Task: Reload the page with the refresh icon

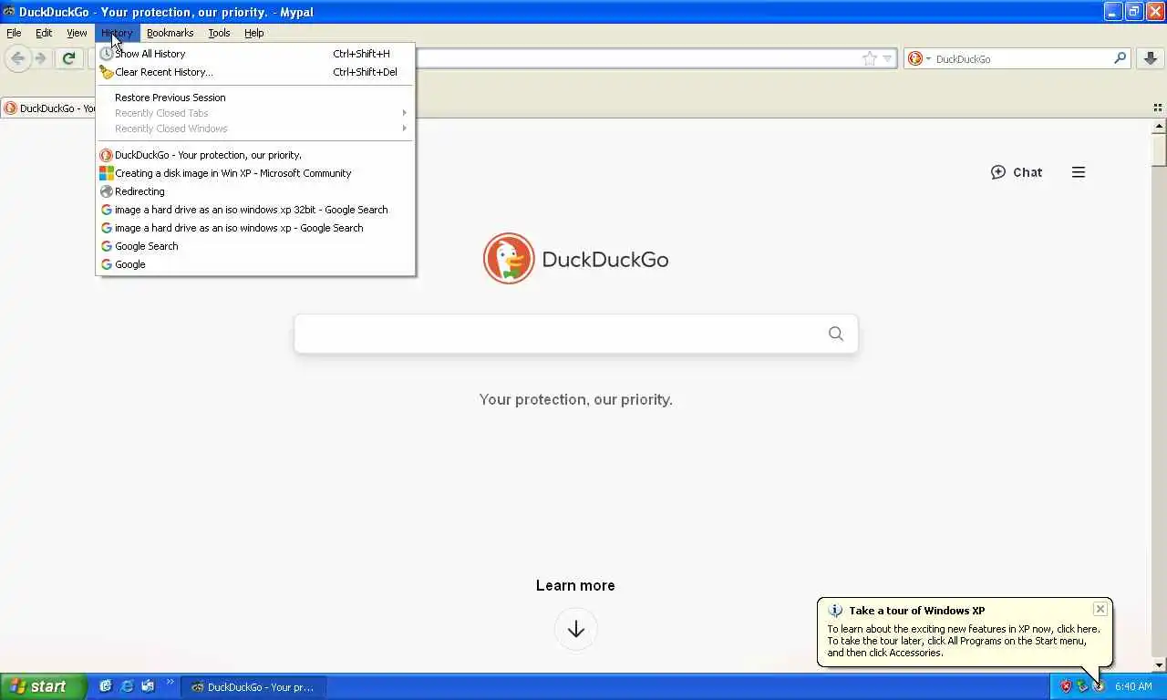Action: (68, 58)
